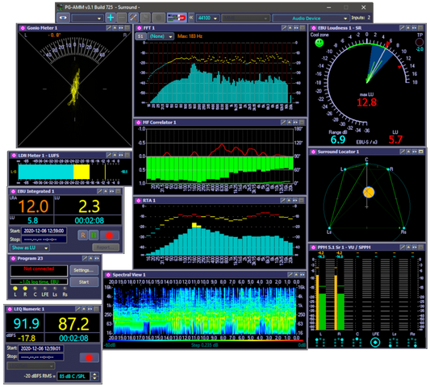Click the pink gear icon of LEQ Numeric 1
The height and width of the screenshot is (387, 430).
click(10, 309)
